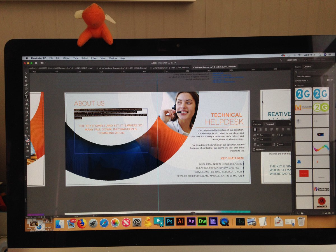The width and height of the screenshot is (336, 252).
Task: Open Media Encoder from the Dock
Action: coord(213,221)
